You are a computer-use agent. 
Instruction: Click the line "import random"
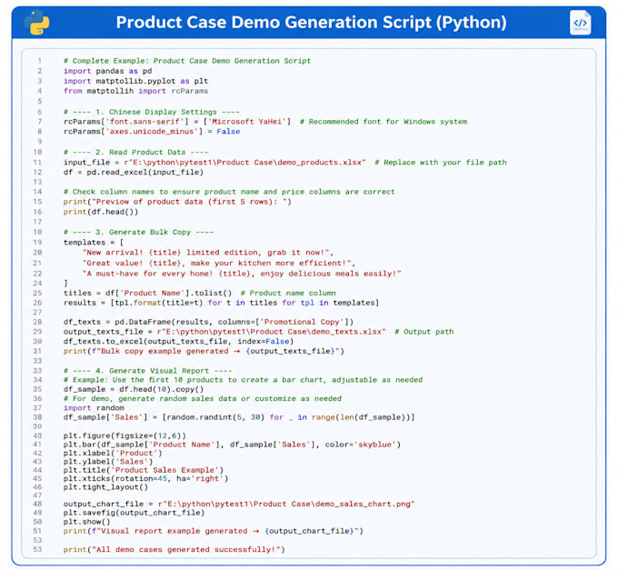point(94,408)
